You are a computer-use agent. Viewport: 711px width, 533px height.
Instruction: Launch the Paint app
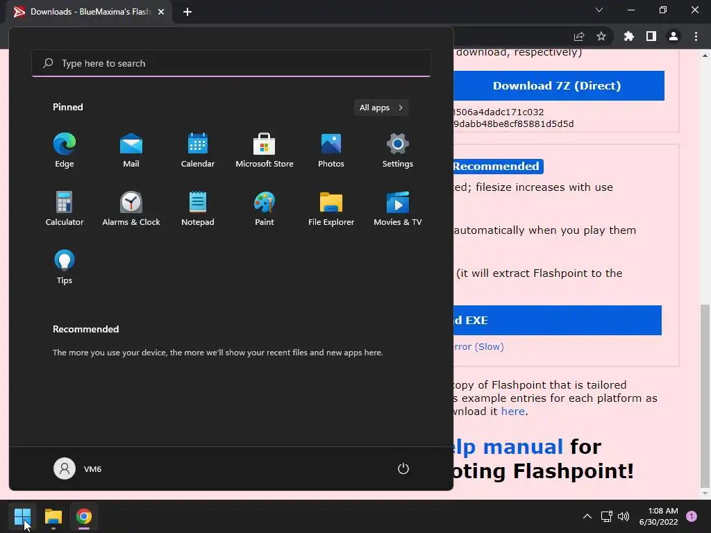265,209
